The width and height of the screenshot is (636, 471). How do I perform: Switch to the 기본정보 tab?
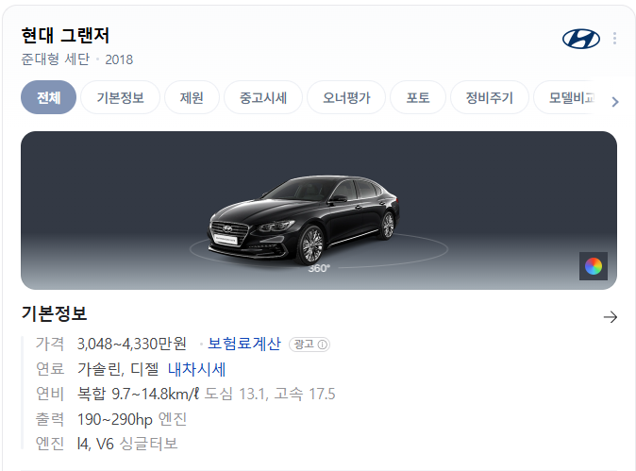coord(120,97)
